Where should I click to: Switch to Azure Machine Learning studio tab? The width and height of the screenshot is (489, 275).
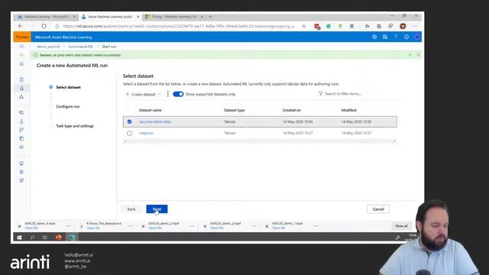tap(110, 17)
